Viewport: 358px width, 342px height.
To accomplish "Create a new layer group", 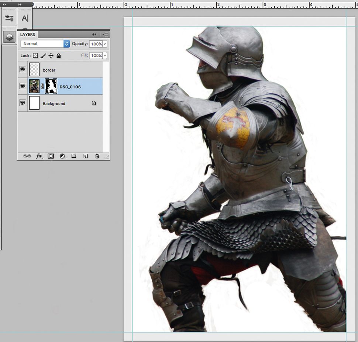I will coord(74,156).
